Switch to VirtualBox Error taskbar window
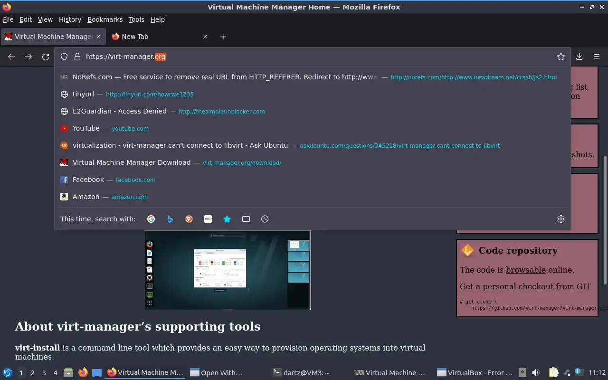The height and width of the screenshot is (380, 608). pos(476,372)
